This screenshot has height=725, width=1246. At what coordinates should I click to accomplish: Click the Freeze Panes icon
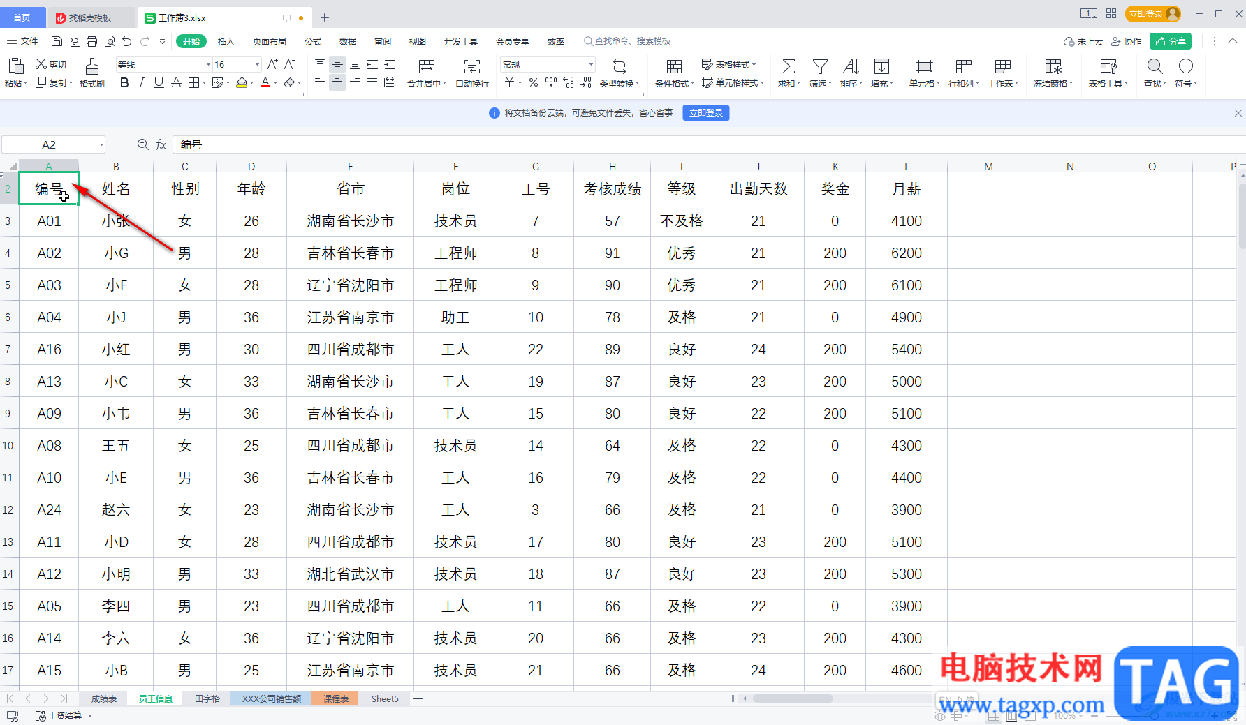pyautogui.click(x=1053, y=66)
